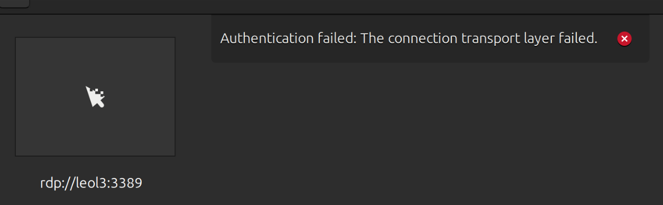The width and height of the screenshot is (663, 205).
Task: Click the 'Authentication failed' error text
Action: [287, 39]
